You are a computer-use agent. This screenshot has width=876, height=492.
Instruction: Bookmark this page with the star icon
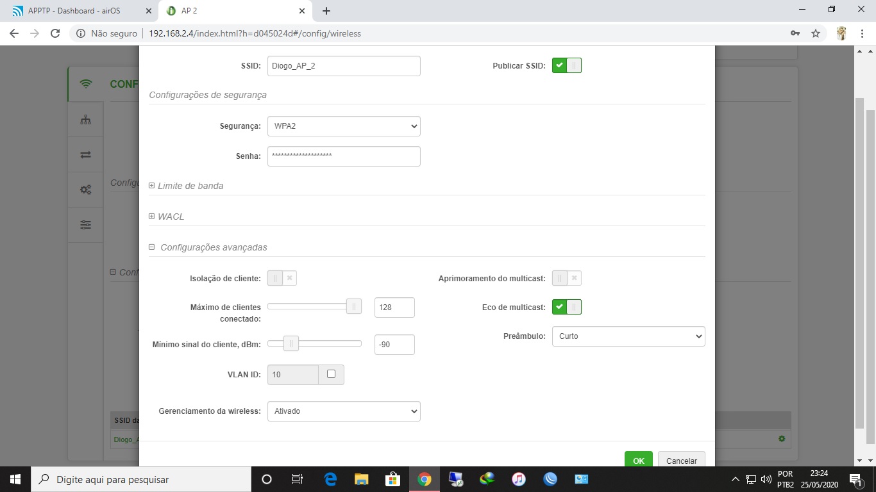pos(816,33)
